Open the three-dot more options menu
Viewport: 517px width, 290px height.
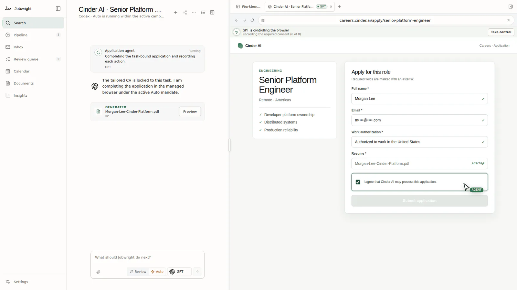point(194,13)
